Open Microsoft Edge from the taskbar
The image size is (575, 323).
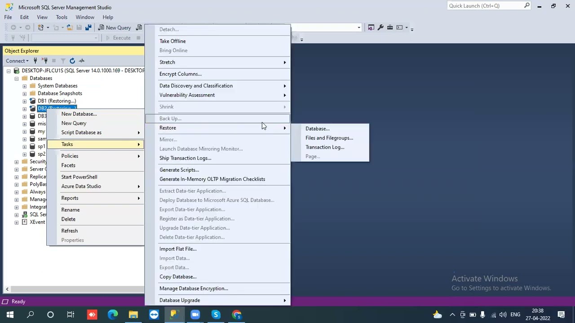112,314
